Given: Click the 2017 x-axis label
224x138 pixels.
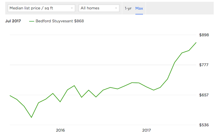Looking at the screenshot, I should (x=147, y=130).
